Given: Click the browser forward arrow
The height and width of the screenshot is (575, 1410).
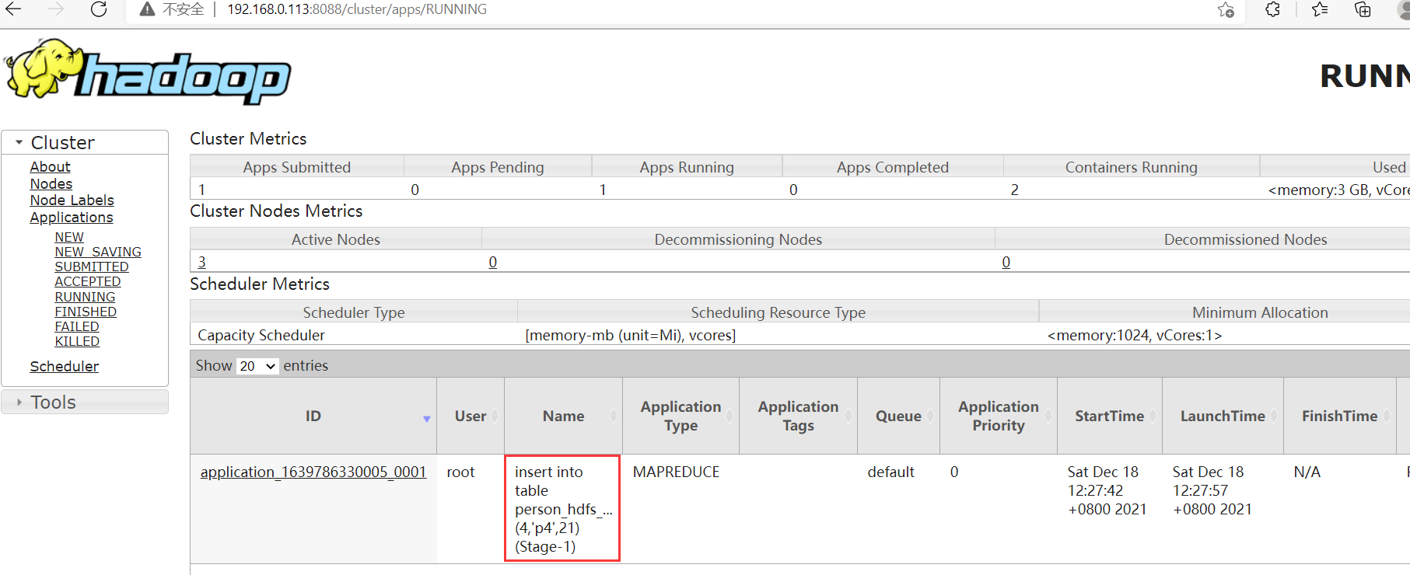Looking at the screenshot, I should [x=56, y=9].
